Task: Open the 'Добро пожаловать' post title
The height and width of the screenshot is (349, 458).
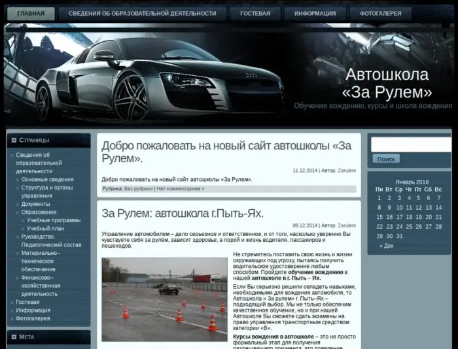Action: [x=226, y=152]
